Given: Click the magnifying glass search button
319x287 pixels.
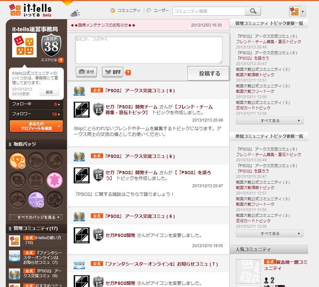Looking at the screenshot, I should point(253,11).
